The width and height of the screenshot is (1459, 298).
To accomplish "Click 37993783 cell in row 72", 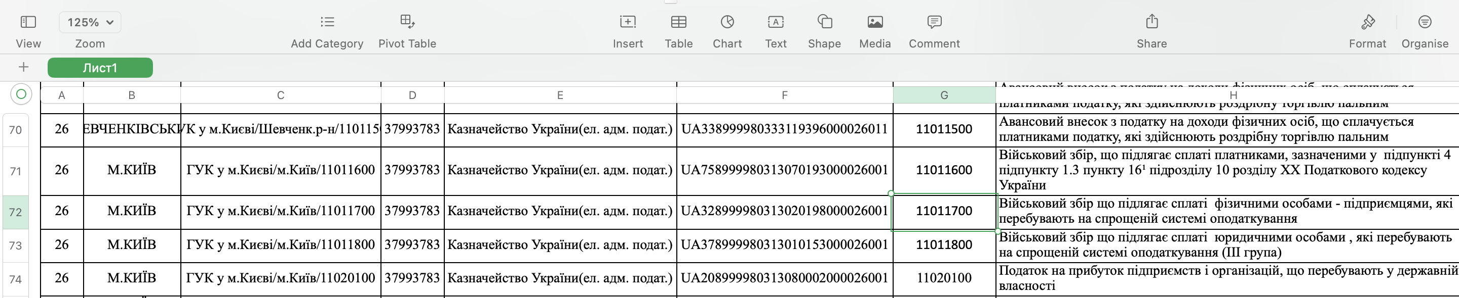I will click(412, 211).
